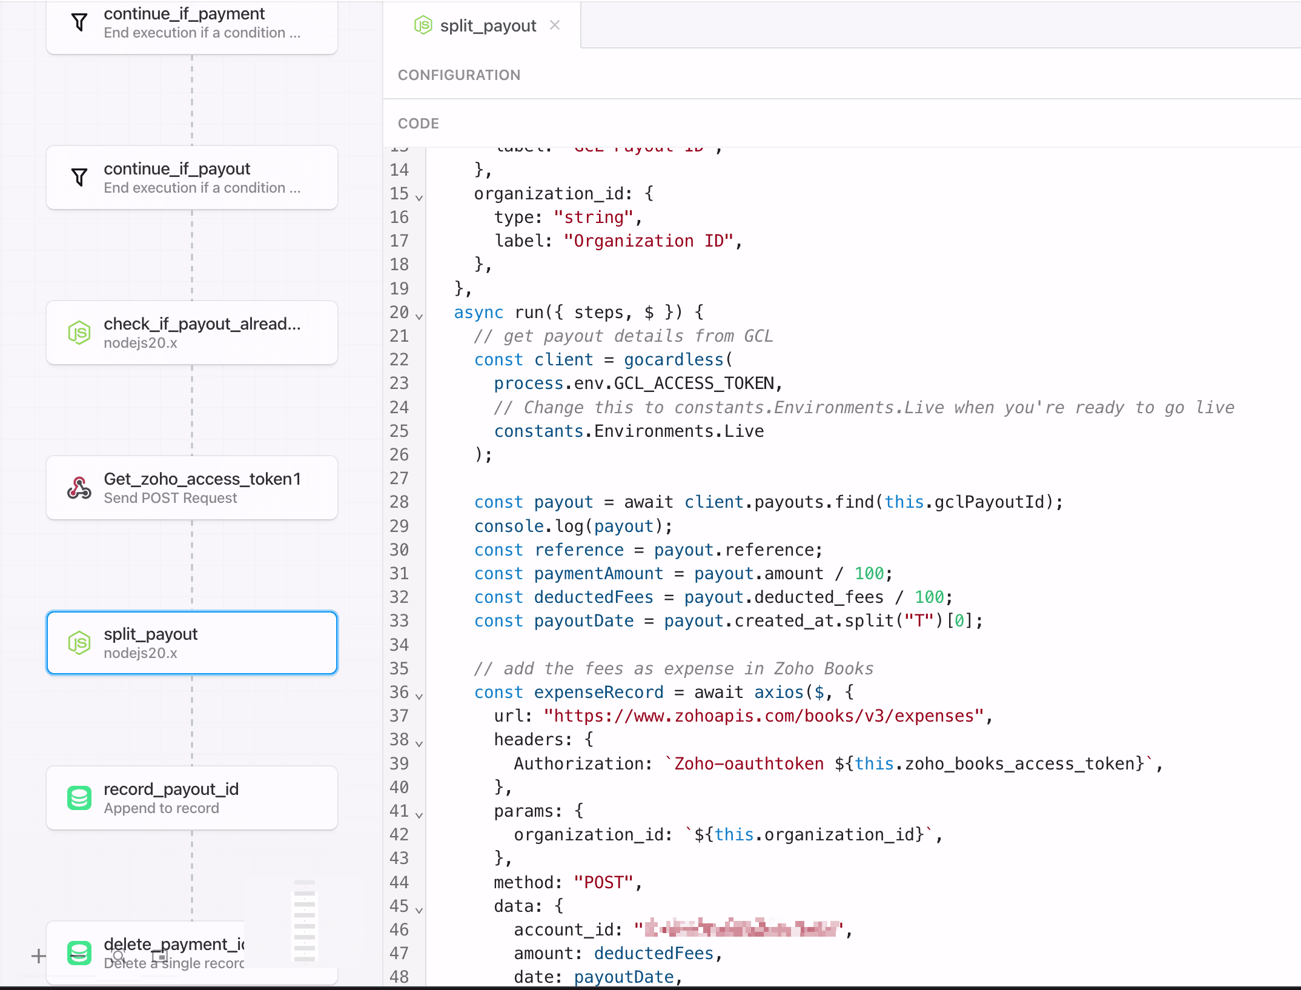Click the minimap toggle icon at canvas bottom

tap(159, 956)
